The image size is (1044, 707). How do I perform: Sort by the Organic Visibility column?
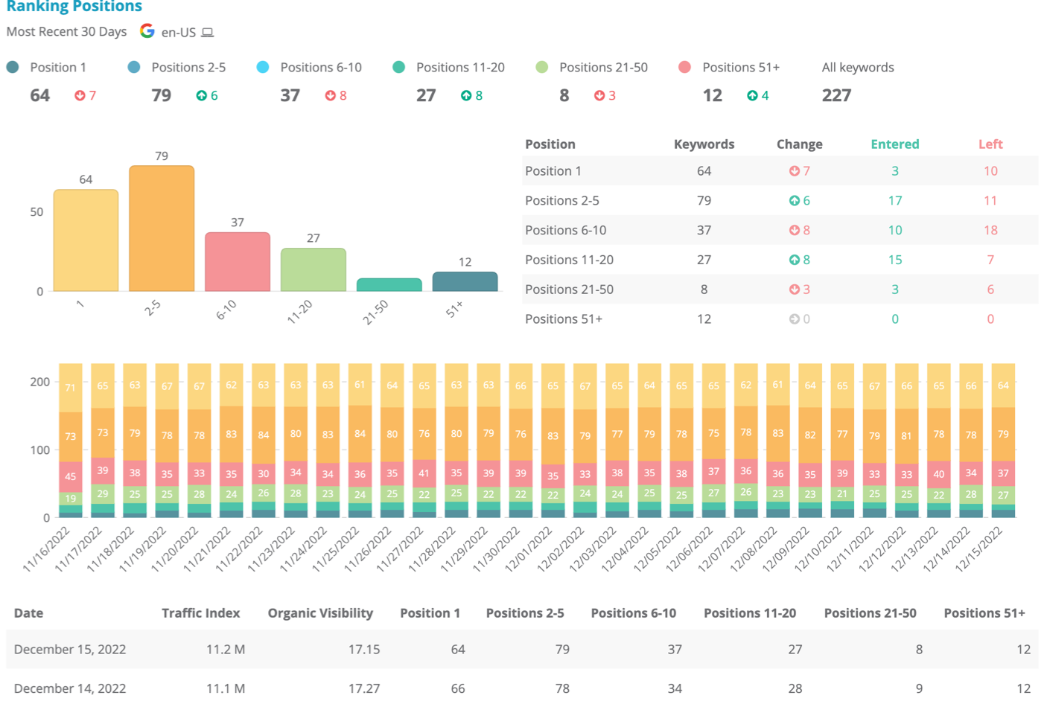pyautogui.click(x=320, y=613)
